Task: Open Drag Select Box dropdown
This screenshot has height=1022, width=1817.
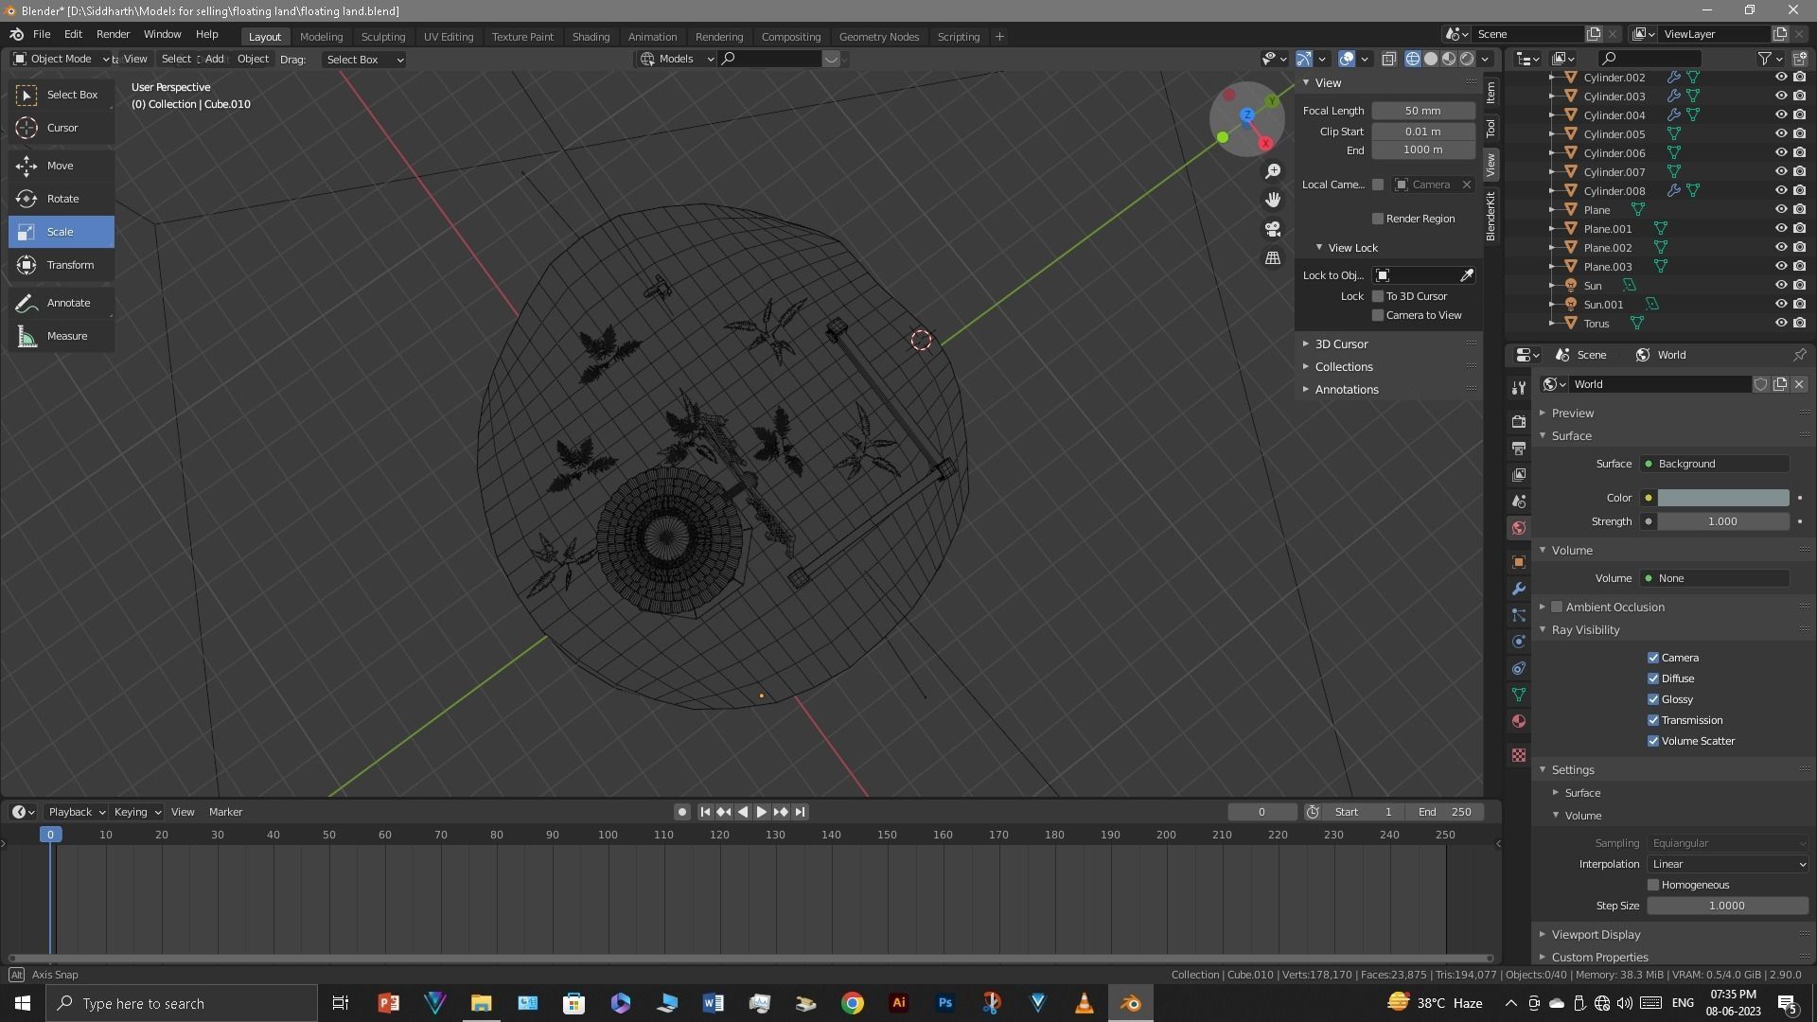Action: coord(364,60)
